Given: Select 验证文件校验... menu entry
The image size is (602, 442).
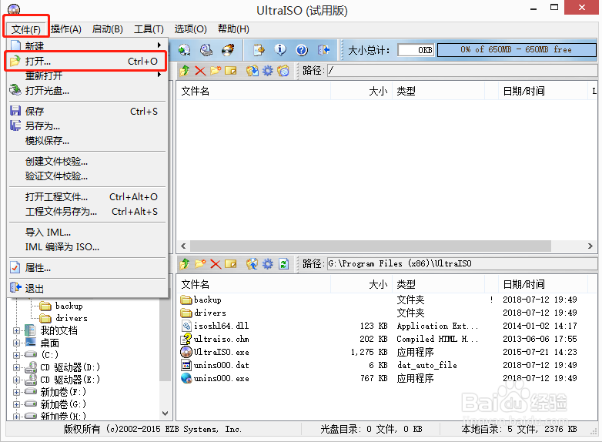Looking at the screenshot, I should (87, 176).
